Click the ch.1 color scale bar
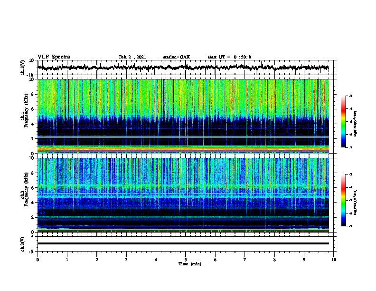Screen dimensions: 376x291 click(x=343, y=122)
